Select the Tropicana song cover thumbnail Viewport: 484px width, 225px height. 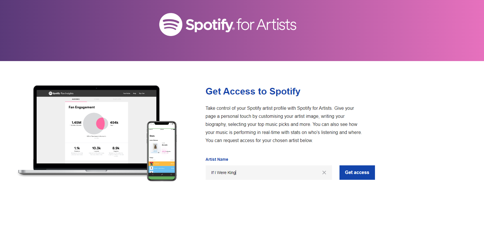pos(151,163)
